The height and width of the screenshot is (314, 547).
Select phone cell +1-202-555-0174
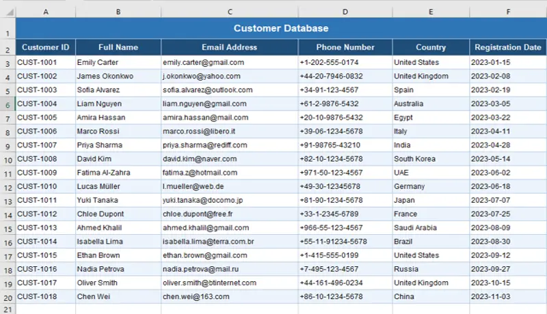(345, 63)
